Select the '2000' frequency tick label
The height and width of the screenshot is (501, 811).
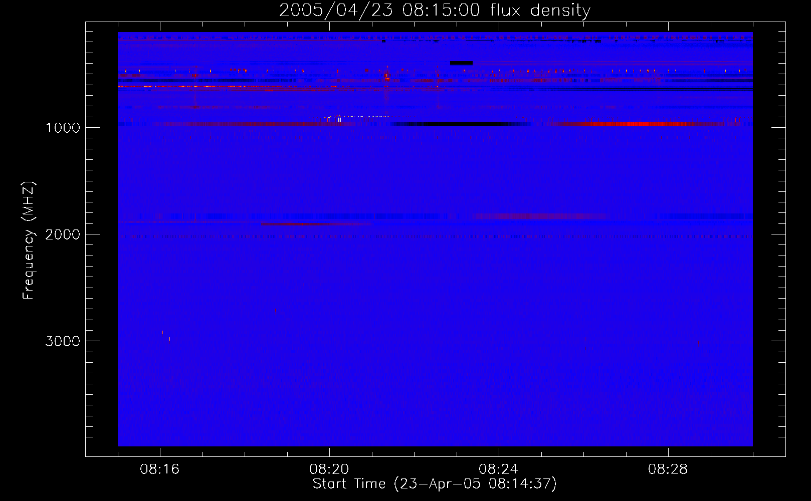63,234
